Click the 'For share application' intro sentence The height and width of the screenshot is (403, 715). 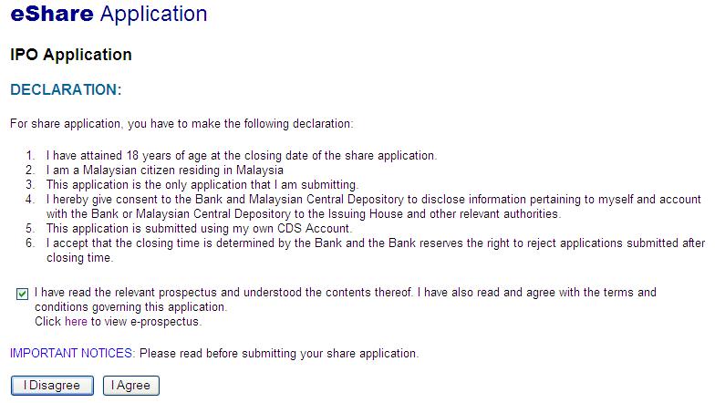181,124
